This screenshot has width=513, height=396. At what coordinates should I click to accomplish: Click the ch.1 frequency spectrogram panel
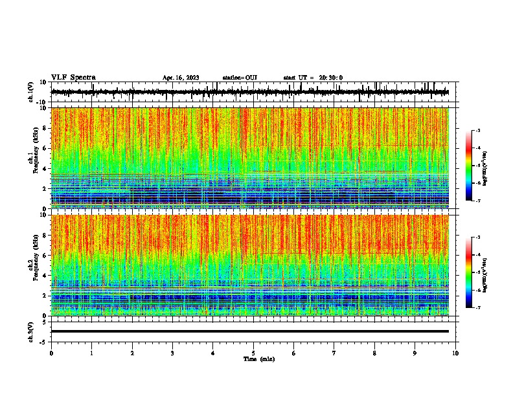tap(250, 158)
